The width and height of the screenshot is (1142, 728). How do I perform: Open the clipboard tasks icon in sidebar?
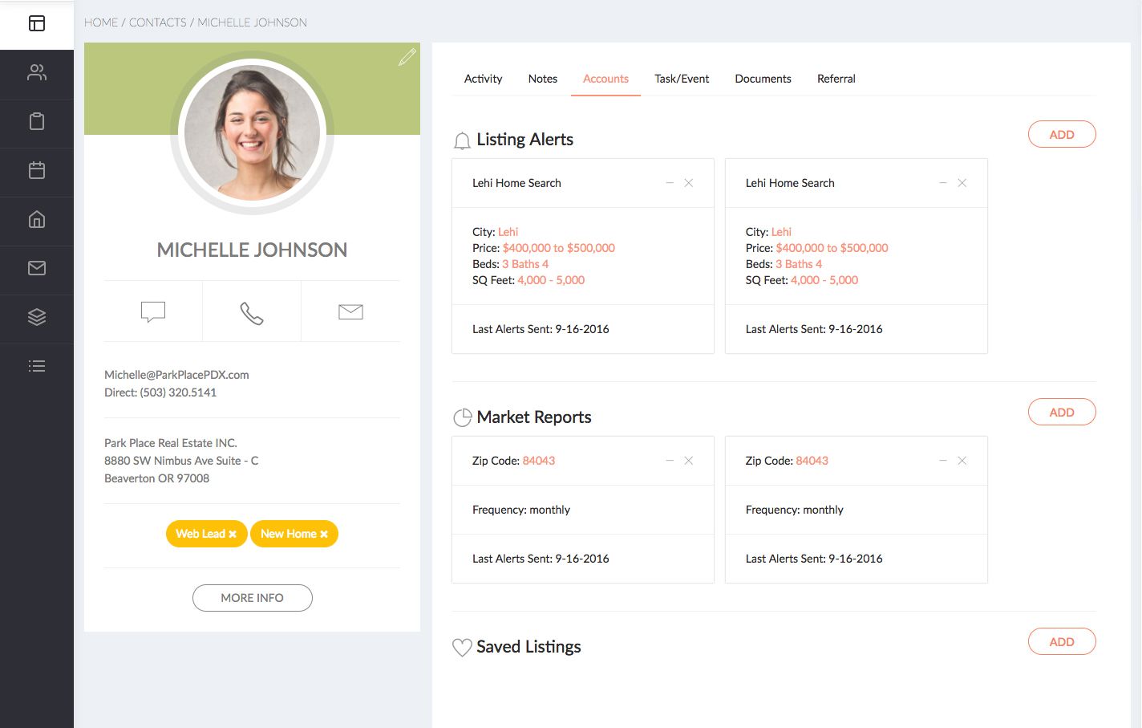pos(37,121)
